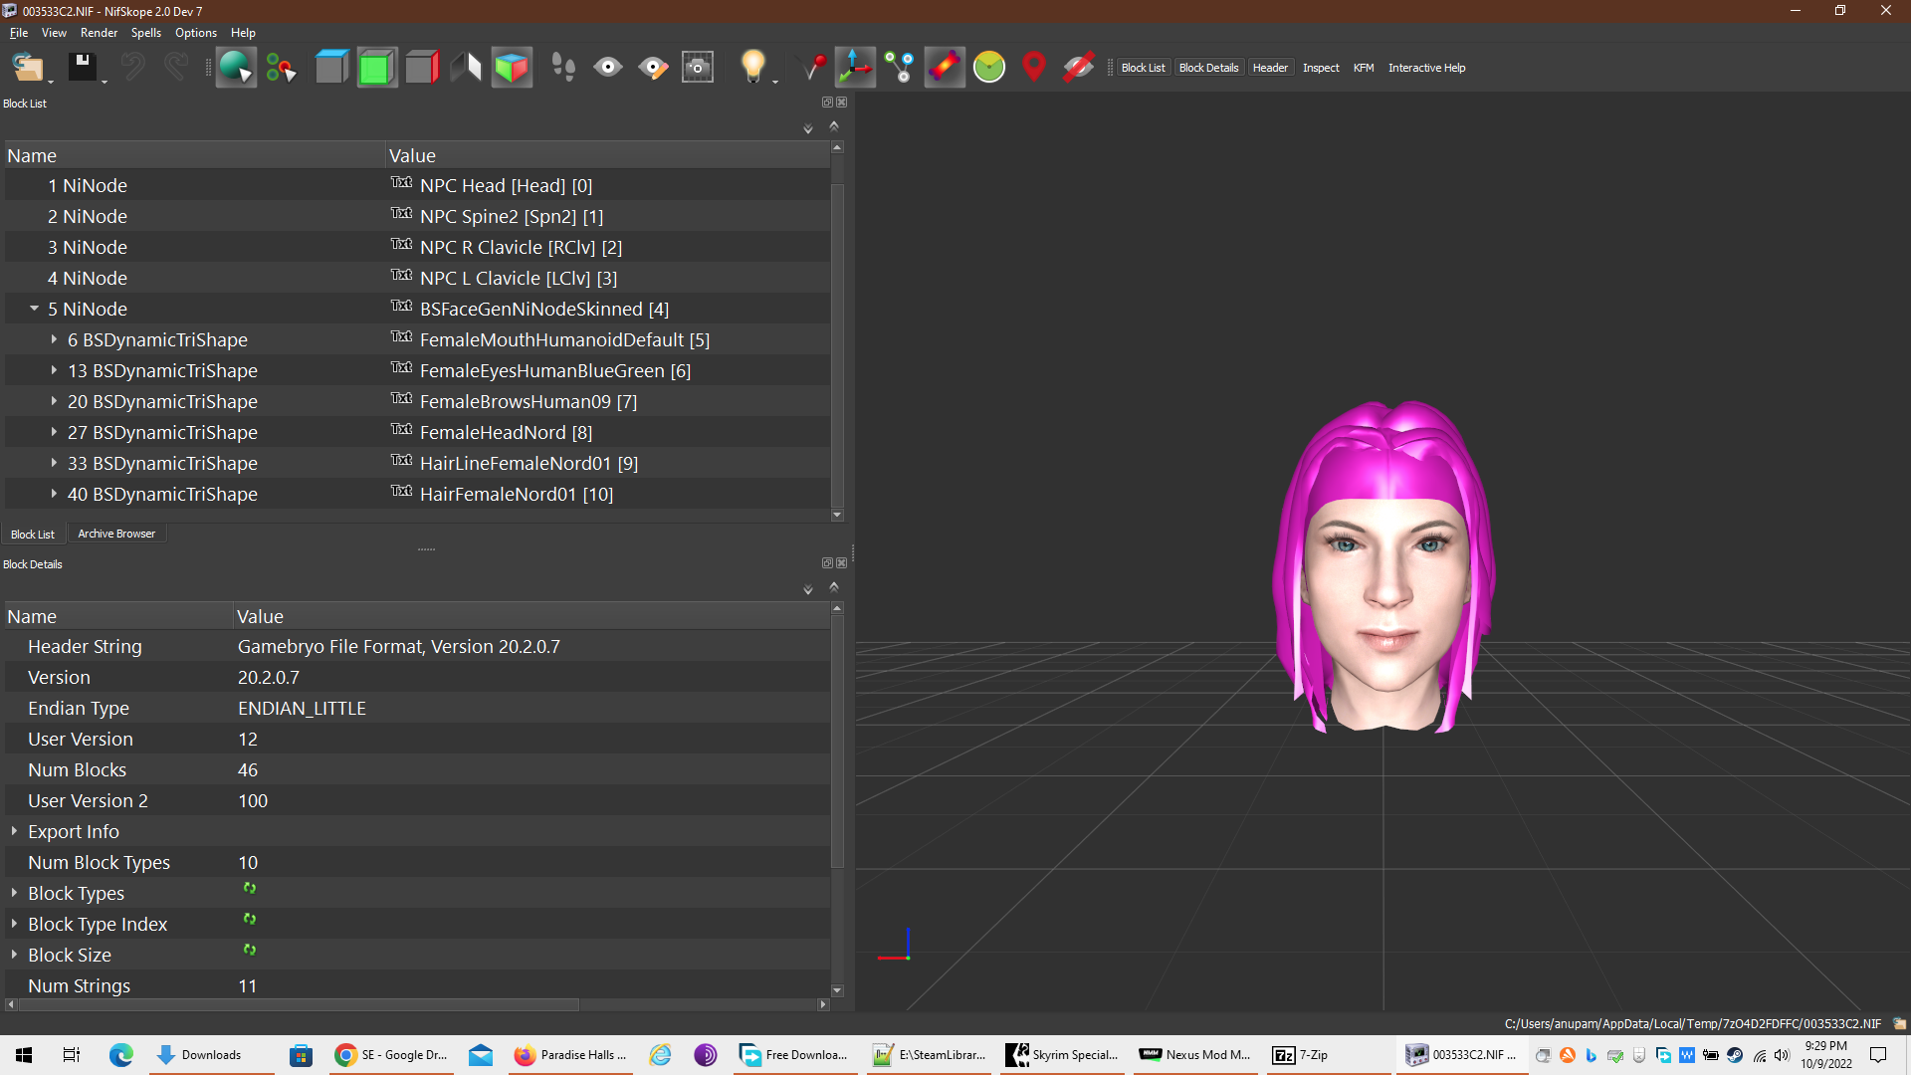Expand the 40 BSDynamicTriShape row
This screenshot has width=1911, height=1075.
[x=54, y=494]
